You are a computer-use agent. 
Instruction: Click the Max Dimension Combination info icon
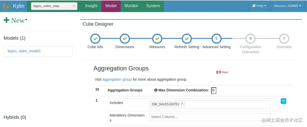156,90
